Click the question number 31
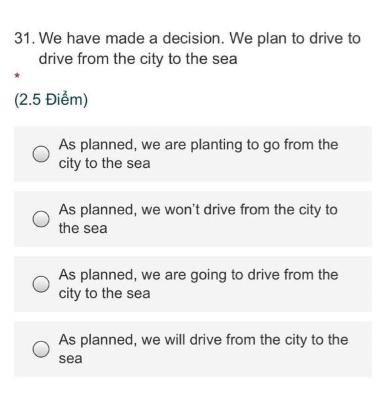 [x=24, y=38]
